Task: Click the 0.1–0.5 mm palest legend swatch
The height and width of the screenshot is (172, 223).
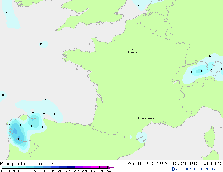Action: click(6, 167)
